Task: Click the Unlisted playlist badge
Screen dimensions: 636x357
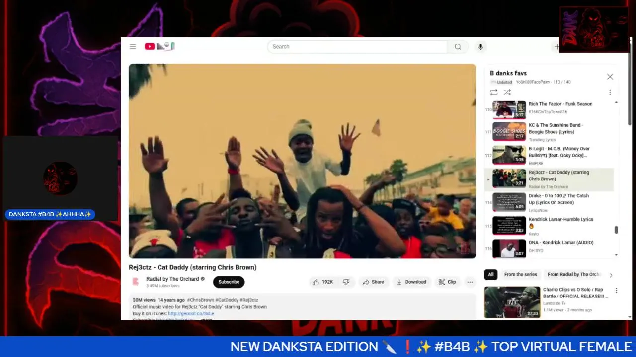Action: 501,82
